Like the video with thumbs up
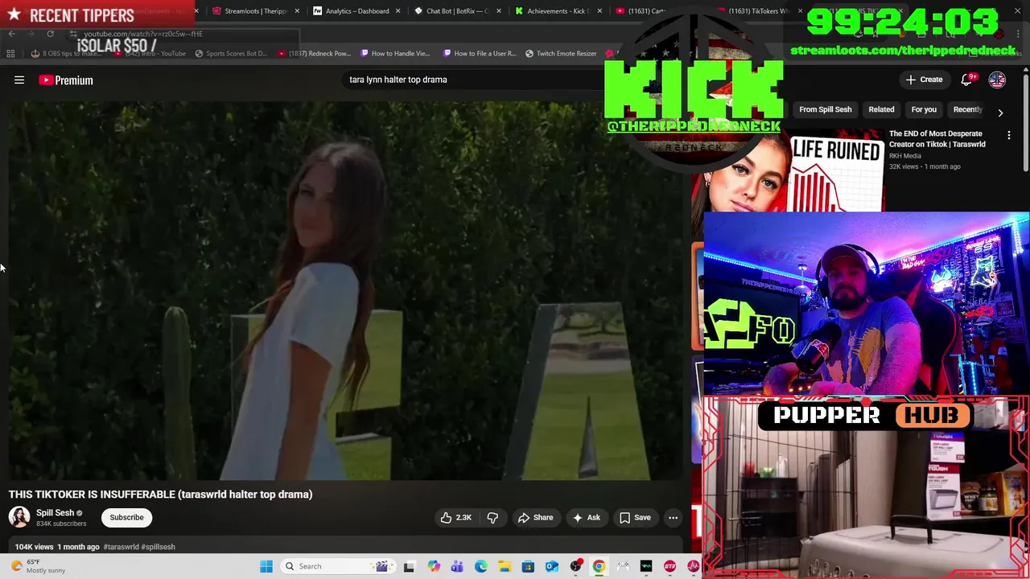The image size is (1030, 579). point(455,518)
